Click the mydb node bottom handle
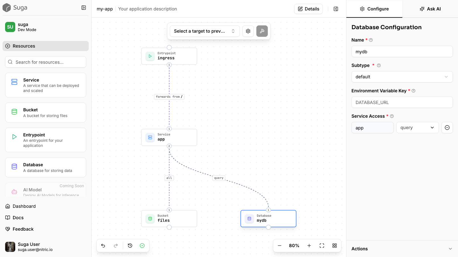The image size is (458, 257). pyautogui.click(x=268, y=227)
